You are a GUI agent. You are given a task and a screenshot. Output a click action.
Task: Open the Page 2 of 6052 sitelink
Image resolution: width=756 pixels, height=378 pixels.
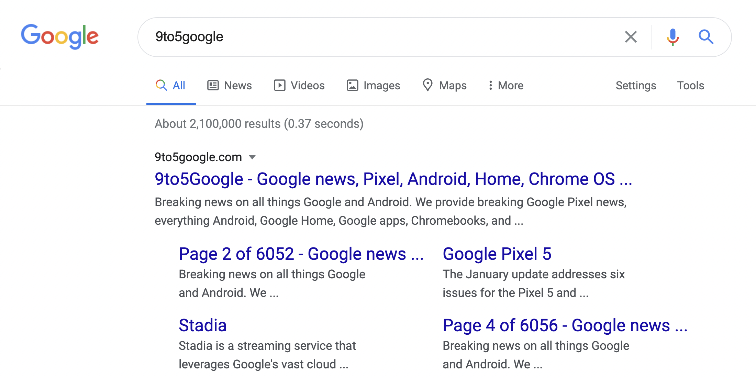coord(301,254)
